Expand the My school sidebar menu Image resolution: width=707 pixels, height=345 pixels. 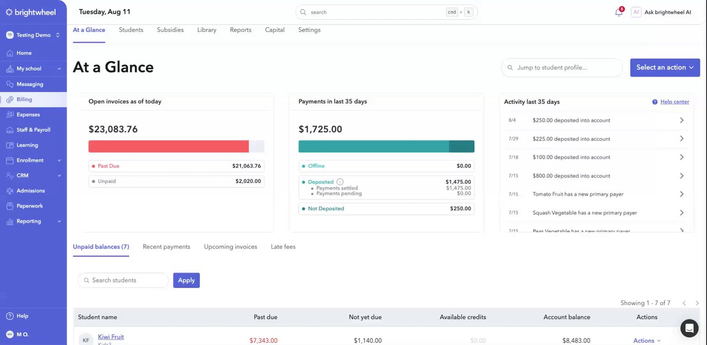33,69
